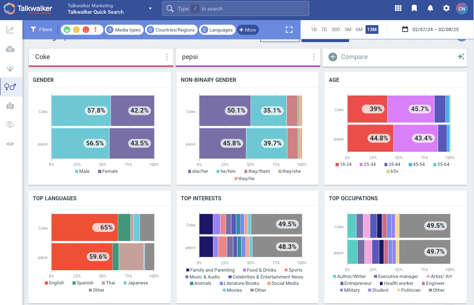Open the analytics trend sidebar icon
This screenshot has height=305, width=474.
(x=10, y=30)
